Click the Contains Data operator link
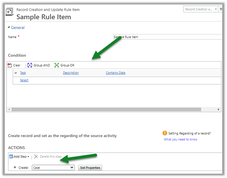The height and width of the screenshot is (178, 227). pyautogui.click(x=115, y=73)
